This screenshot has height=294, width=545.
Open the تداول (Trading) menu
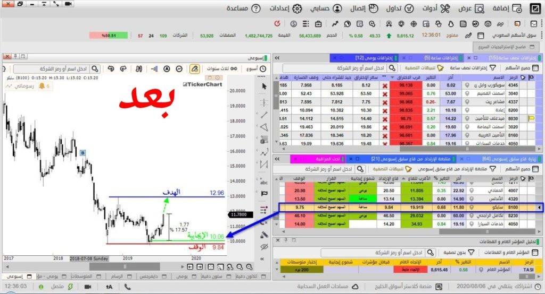click(x=400, y=8)
